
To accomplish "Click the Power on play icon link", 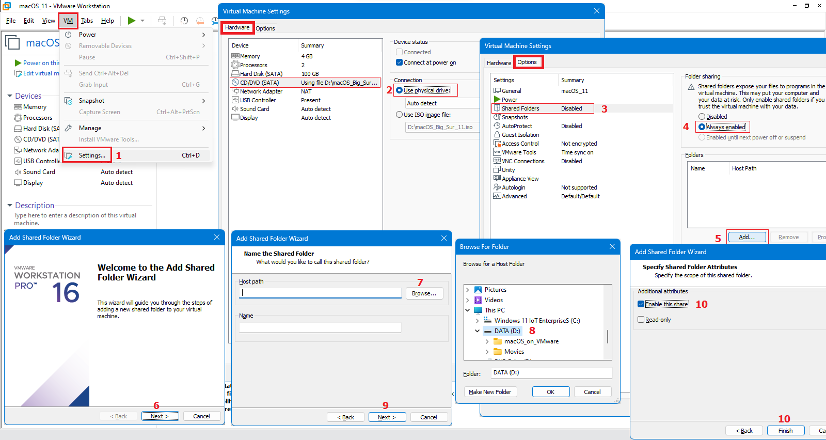I will (18, 63).
